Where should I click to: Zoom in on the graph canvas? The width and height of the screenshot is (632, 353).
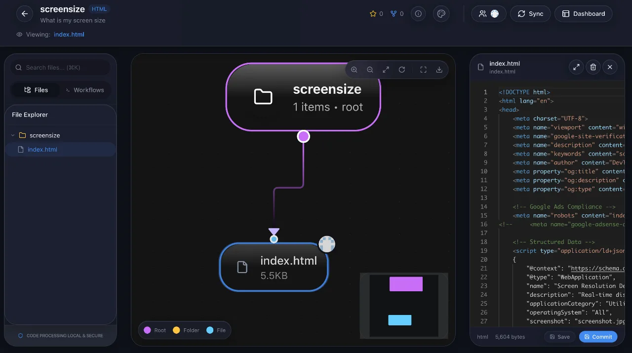(x=354, y=70)
